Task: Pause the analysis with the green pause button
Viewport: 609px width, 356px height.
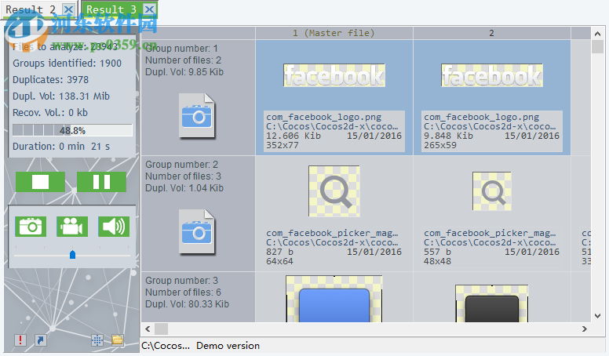Action: (x=101, y=182)
